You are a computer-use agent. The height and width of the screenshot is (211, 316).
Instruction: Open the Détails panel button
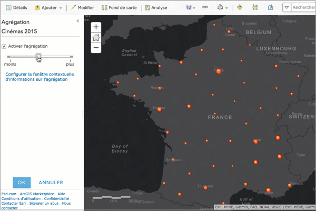pyautogui.click(x=16, y=8)
